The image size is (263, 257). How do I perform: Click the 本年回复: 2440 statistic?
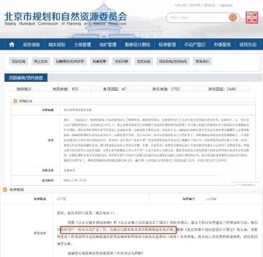pyautogui.click(x=222, y=89)
